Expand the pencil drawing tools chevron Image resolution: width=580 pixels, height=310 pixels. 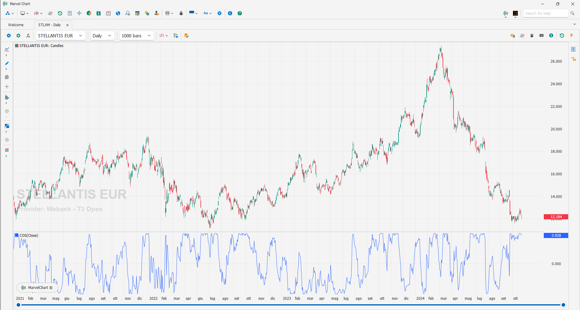click(6, 69)
